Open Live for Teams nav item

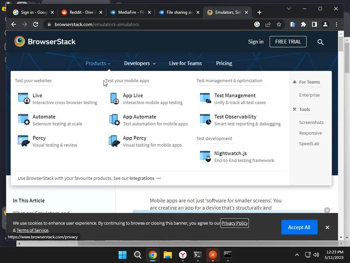(x=185, y=63)
